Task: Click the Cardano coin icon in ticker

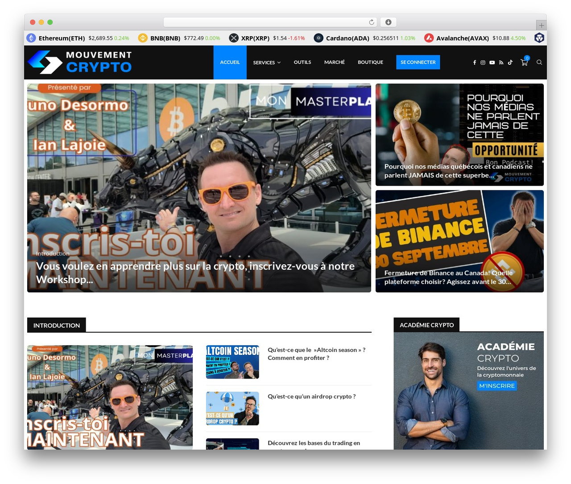Action: point(319,38)
